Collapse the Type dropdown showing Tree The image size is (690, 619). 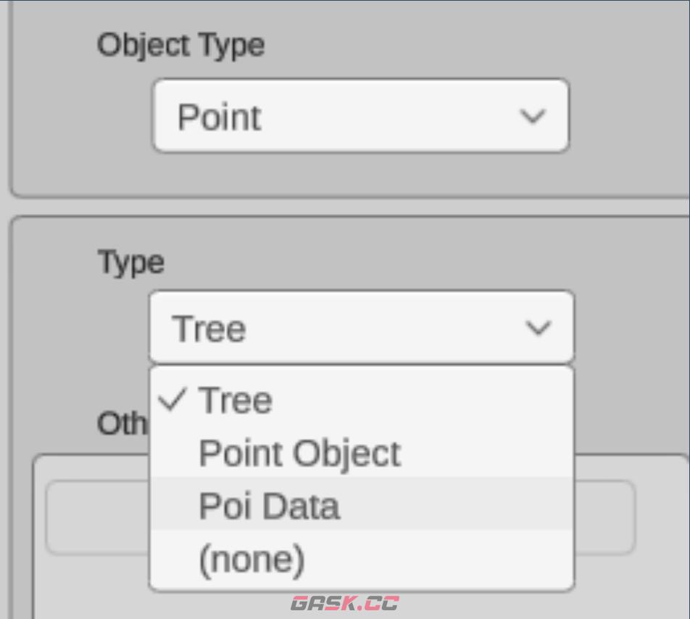(x=360, y=328)
